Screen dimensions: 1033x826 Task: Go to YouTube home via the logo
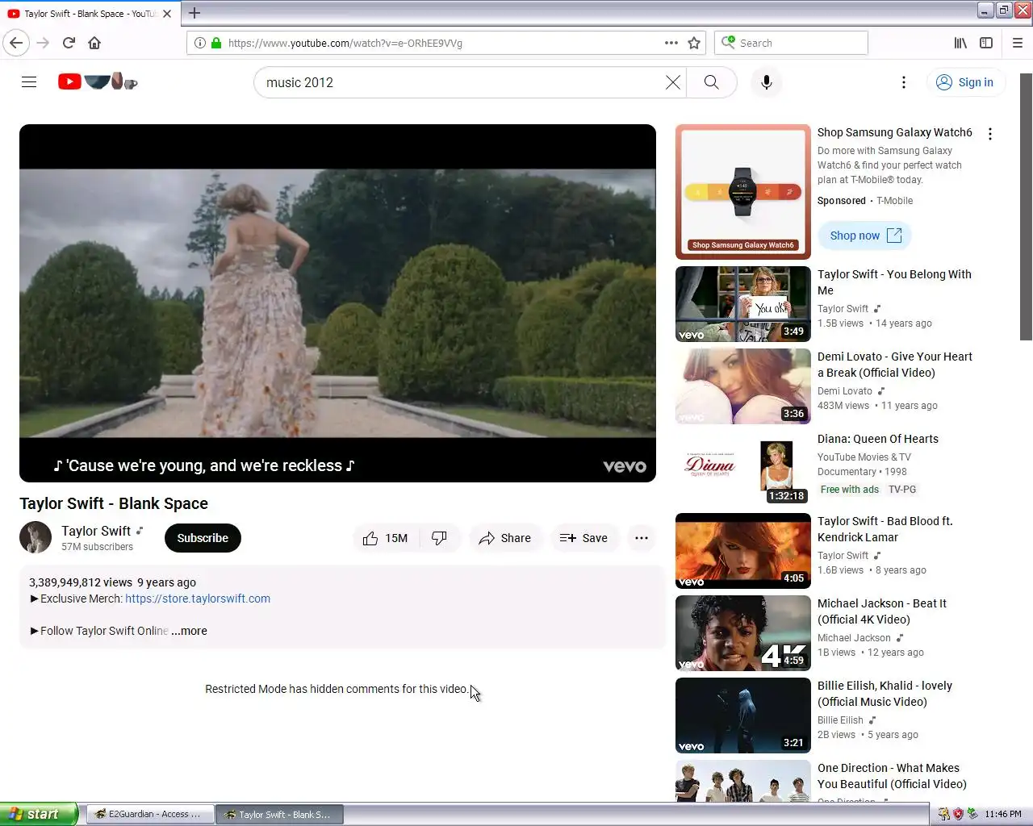pos(98,81)
